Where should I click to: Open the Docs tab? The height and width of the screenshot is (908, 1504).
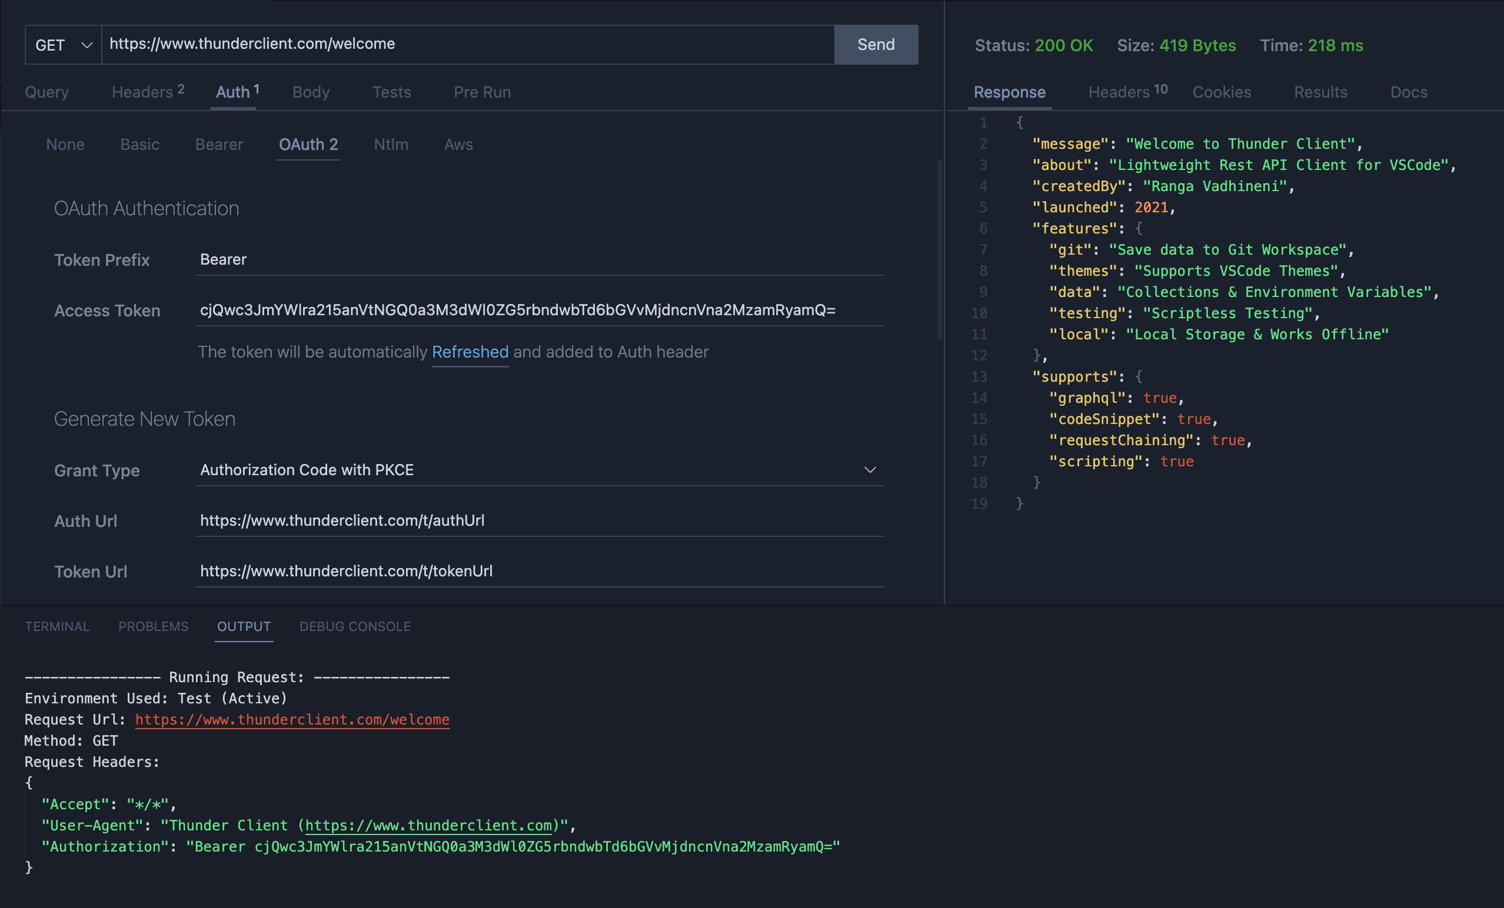(x=1408, y=92)
